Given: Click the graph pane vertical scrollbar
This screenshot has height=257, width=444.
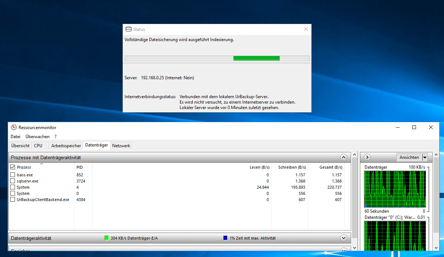Looking at the screenshot, I should (x=436, y=201).
